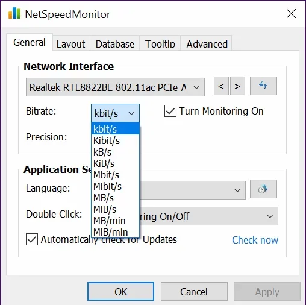This screenshot has height=305, width=306.
Task: Collapse the Bitrate kbit/s combo box
Action: pyautogui.click(x=115, y=113)
